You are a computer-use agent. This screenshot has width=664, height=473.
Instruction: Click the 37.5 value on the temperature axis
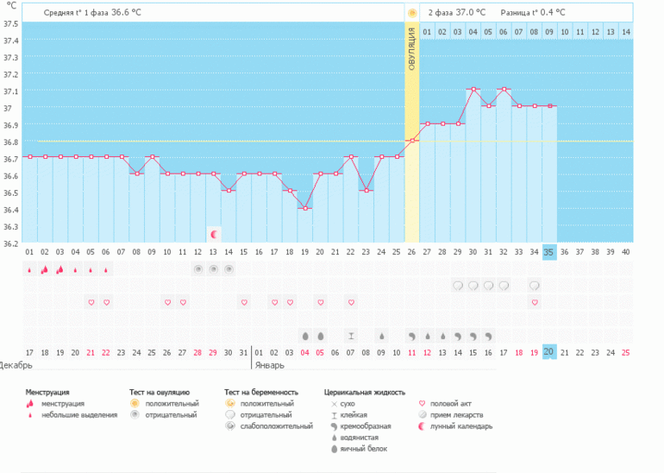coord(11,23)
